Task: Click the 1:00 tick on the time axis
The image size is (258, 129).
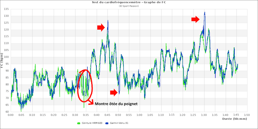Action: (x=139, y=115)
